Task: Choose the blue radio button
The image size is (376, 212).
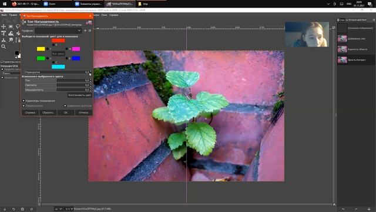Action: click(66, 58)
